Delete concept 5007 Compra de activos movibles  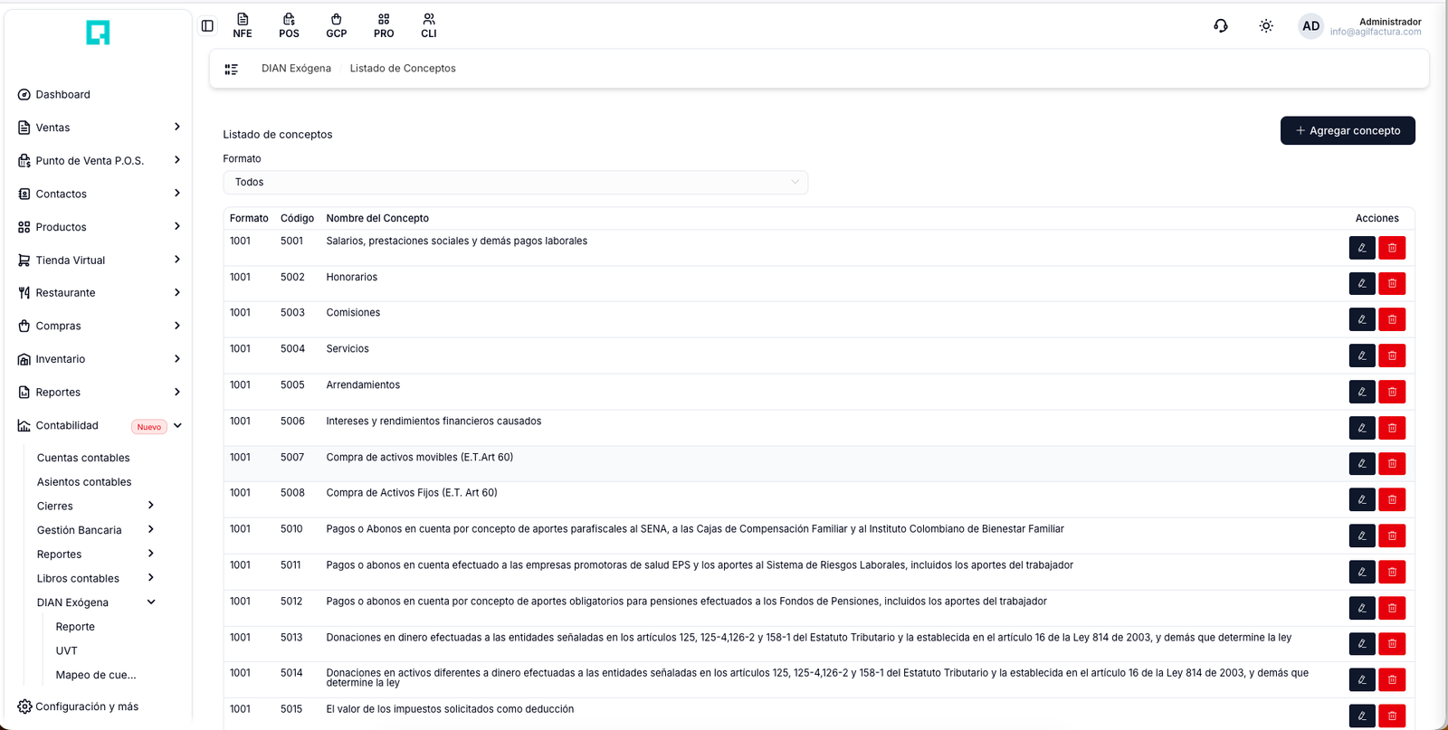(1392, 464)
